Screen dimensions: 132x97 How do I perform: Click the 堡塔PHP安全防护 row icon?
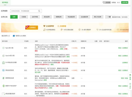pos(3,86)
